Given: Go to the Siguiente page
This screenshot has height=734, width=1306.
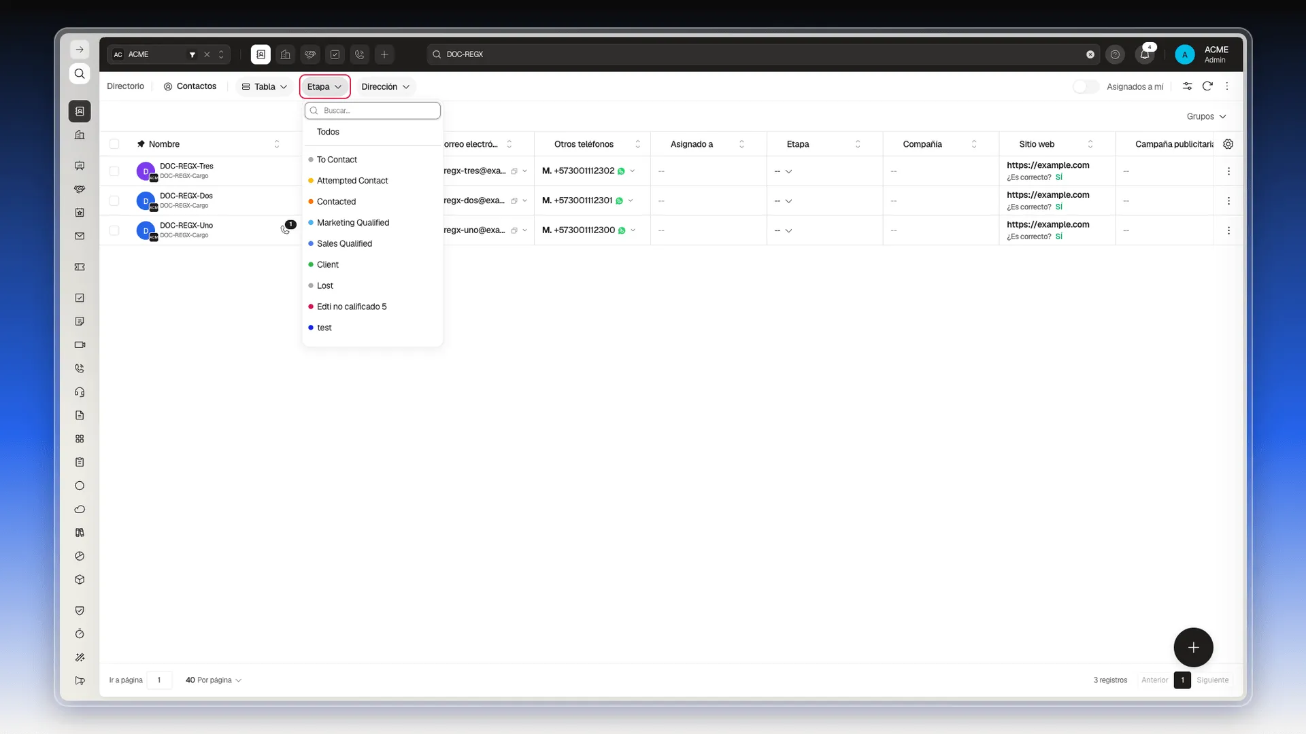Looking at the screenshot, I should pos(1212,680).
